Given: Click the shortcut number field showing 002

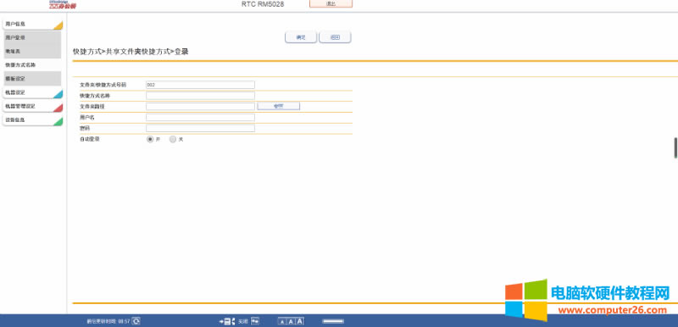Looking at the screenshot, I should click(x=200, y=85).
